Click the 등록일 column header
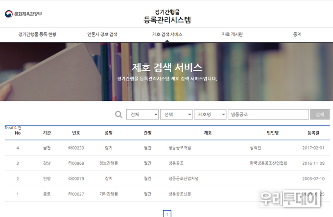The height and width of the screenshot is (217, 333). [313, 133]
